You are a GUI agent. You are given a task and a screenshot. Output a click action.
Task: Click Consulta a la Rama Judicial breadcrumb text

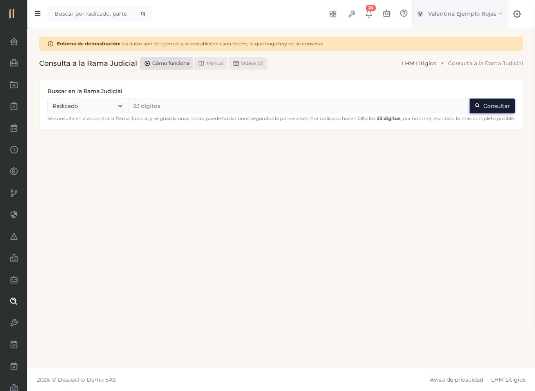click(486, 63)
